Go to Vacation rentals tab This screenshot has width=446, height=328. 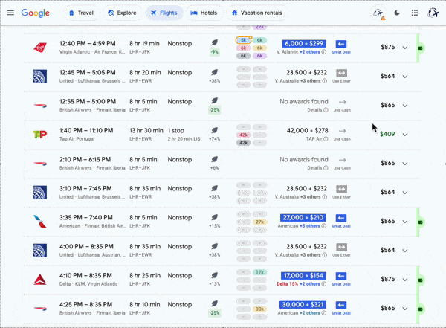pos(257,13)
